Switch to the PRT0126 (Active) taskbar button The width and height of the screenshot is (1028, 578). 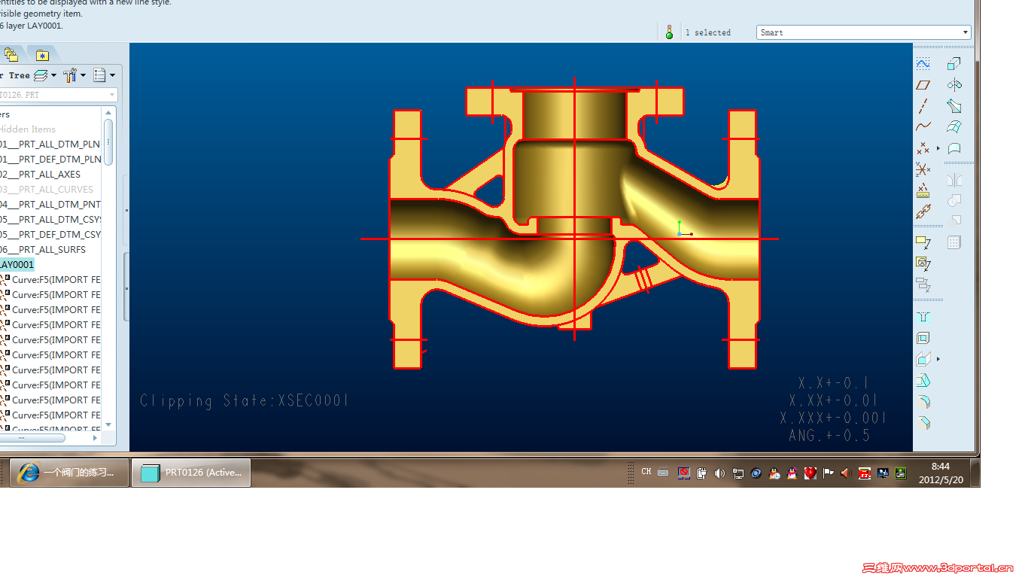191,473
